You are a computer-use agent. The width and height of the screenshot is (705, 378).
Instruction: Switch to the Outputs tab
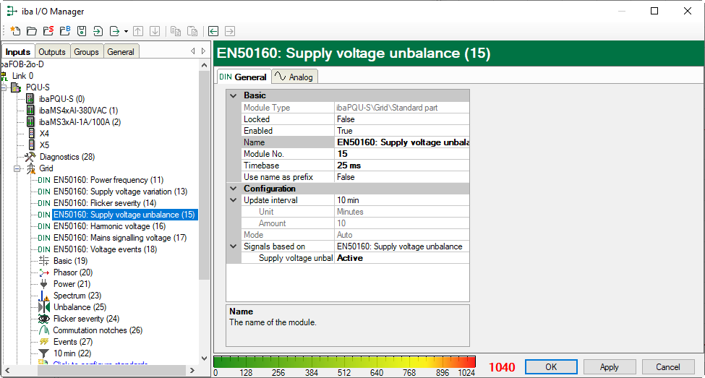(x=52, y=52)
